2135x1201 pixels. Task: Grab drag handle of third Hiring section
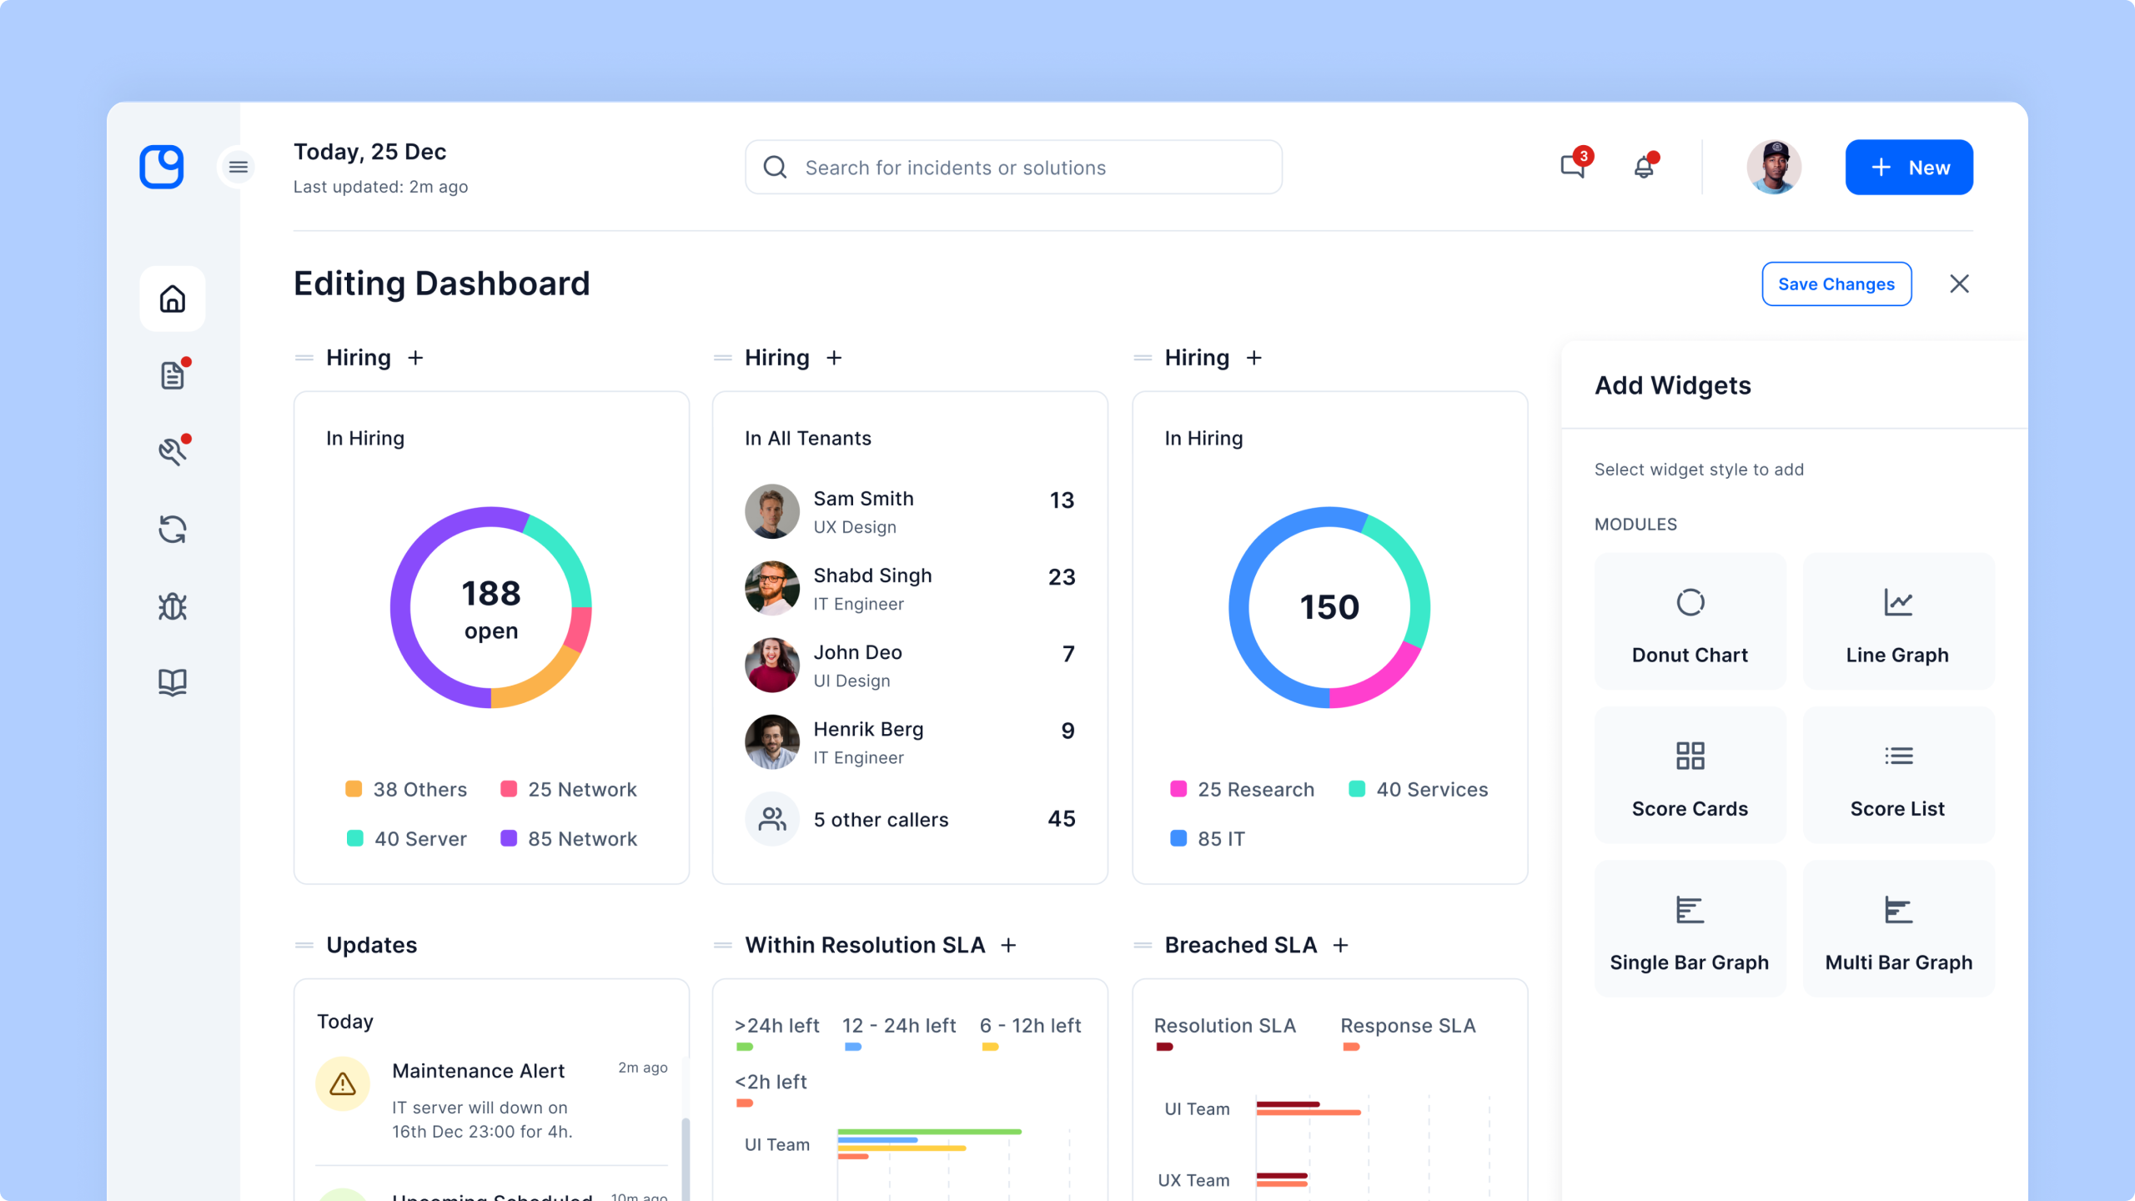coord(1143,358)
